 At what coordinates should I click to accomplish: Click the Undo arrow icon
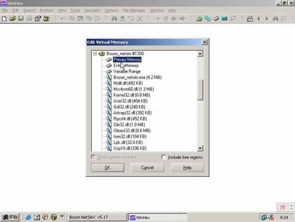tap(63, 18)
